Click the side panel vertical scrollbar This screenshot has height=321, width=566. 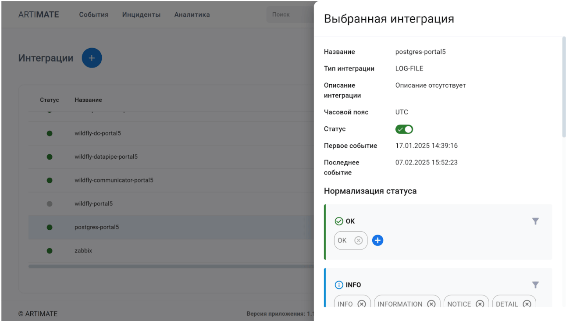[x=564, y=88]
